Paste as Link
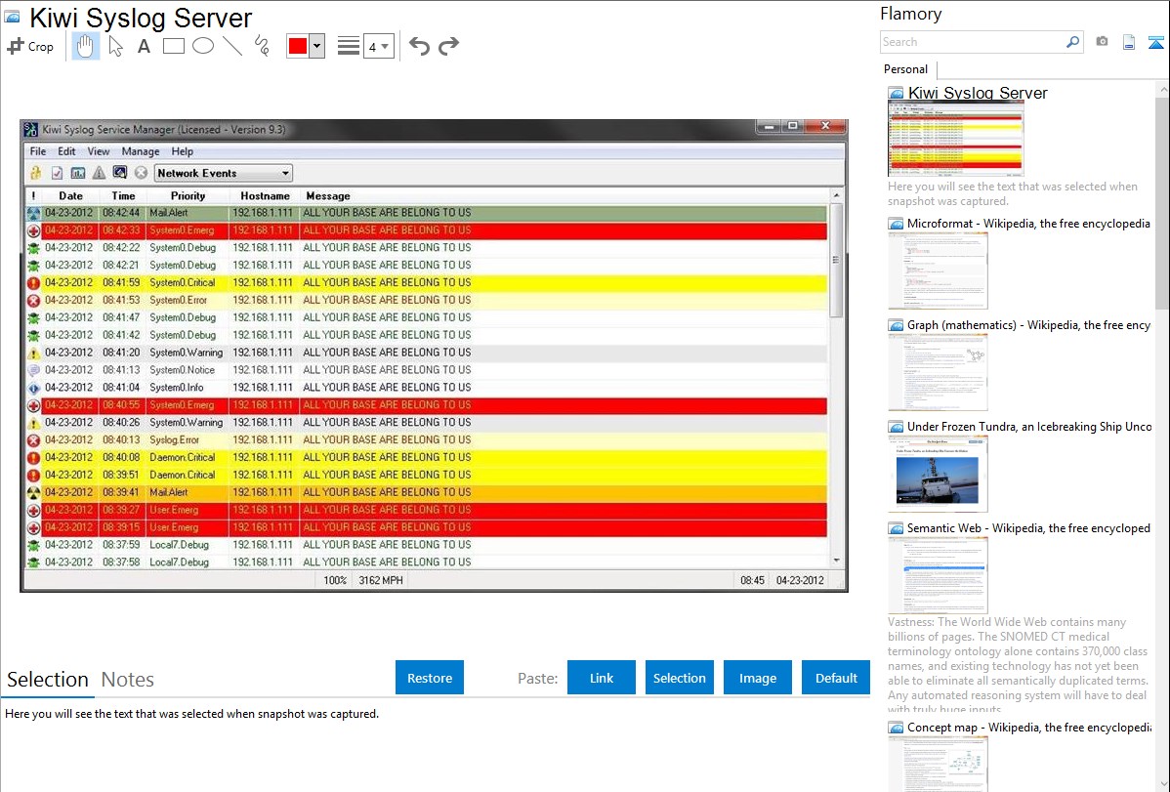This screenshot has height=792, width=1170. 602,678
